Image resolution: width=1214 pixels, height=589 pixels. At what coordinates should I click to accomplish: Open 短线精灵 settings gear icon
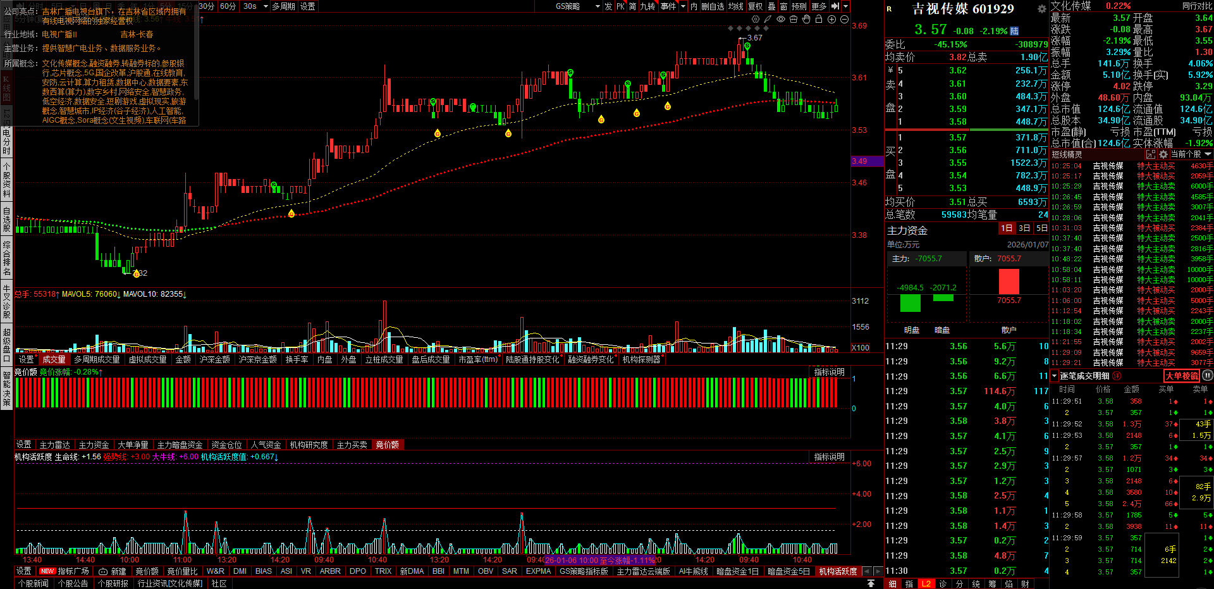(x=1163, y=154)
